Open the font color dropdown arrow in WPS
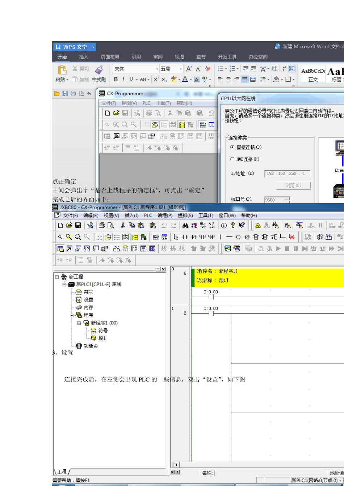Image resolution: width=344 pixels, height=486 pixels. pyautogui.click(x=190, y=79)
